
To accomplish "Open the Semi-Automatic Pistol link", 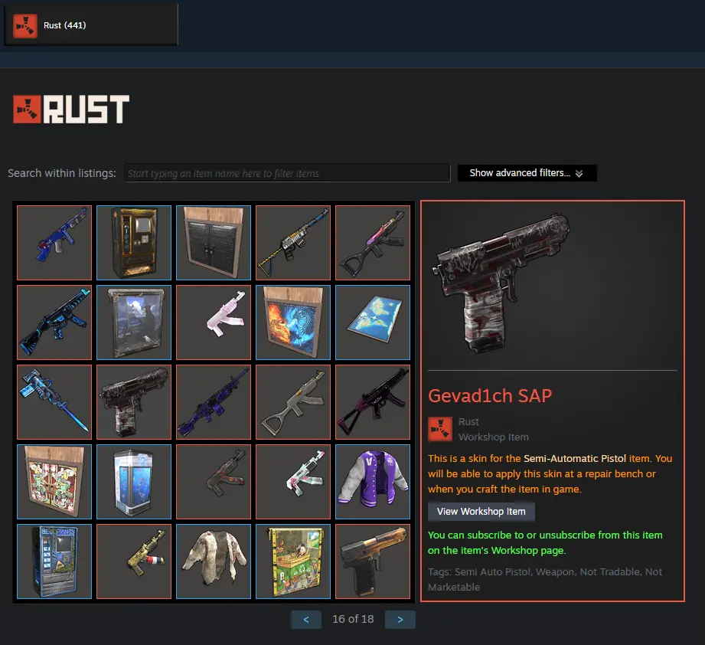I will pyautogui.click(x=575, y=458).
